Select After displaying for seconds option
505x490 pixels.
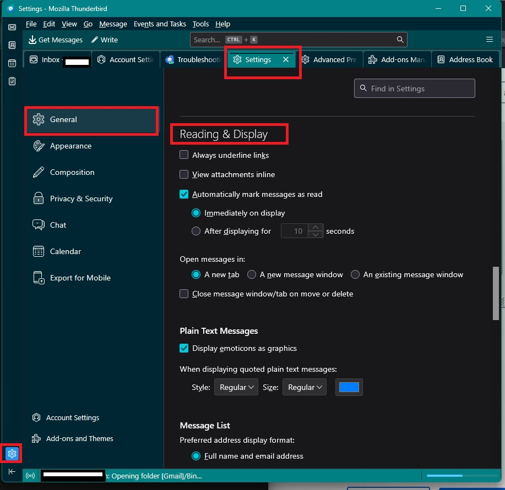pyautogui.click(x=196, y=232)
